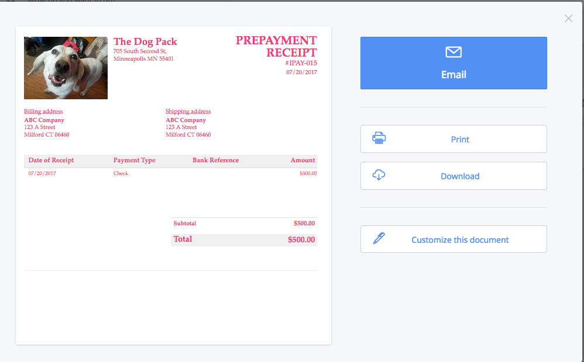The image size is (584, 362).
Task: Click the Print label
Action: pos(460,140)
